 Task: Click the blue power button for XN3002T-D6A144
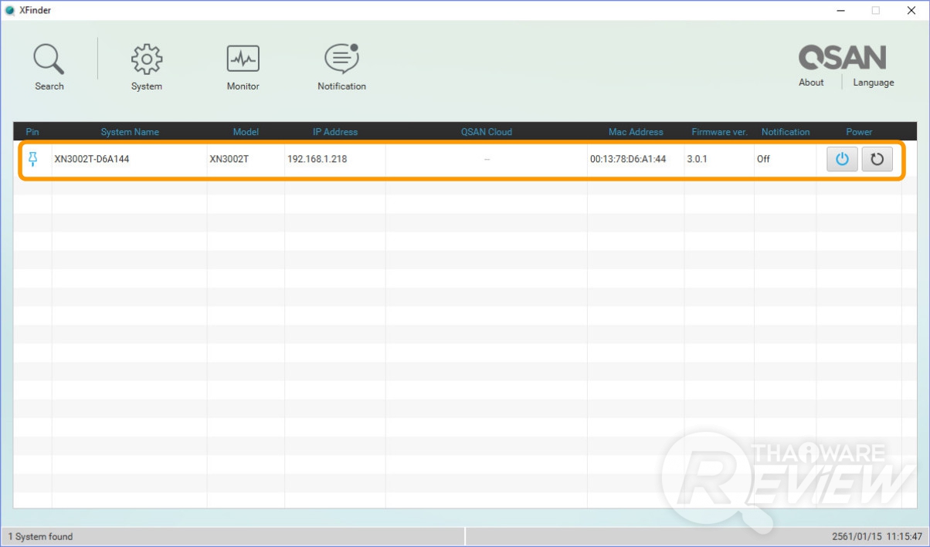[x=843, y=160]
